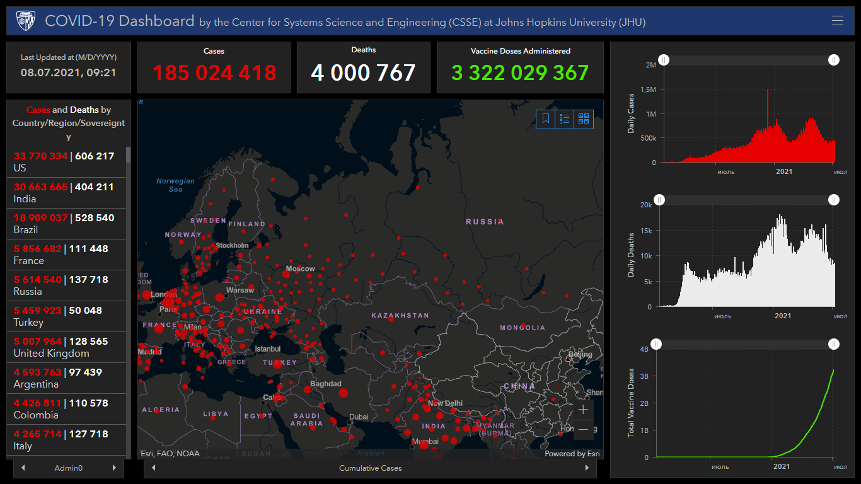Click the Powered by Esri link
The image size is (861, 484).
(x=572, y=454)
